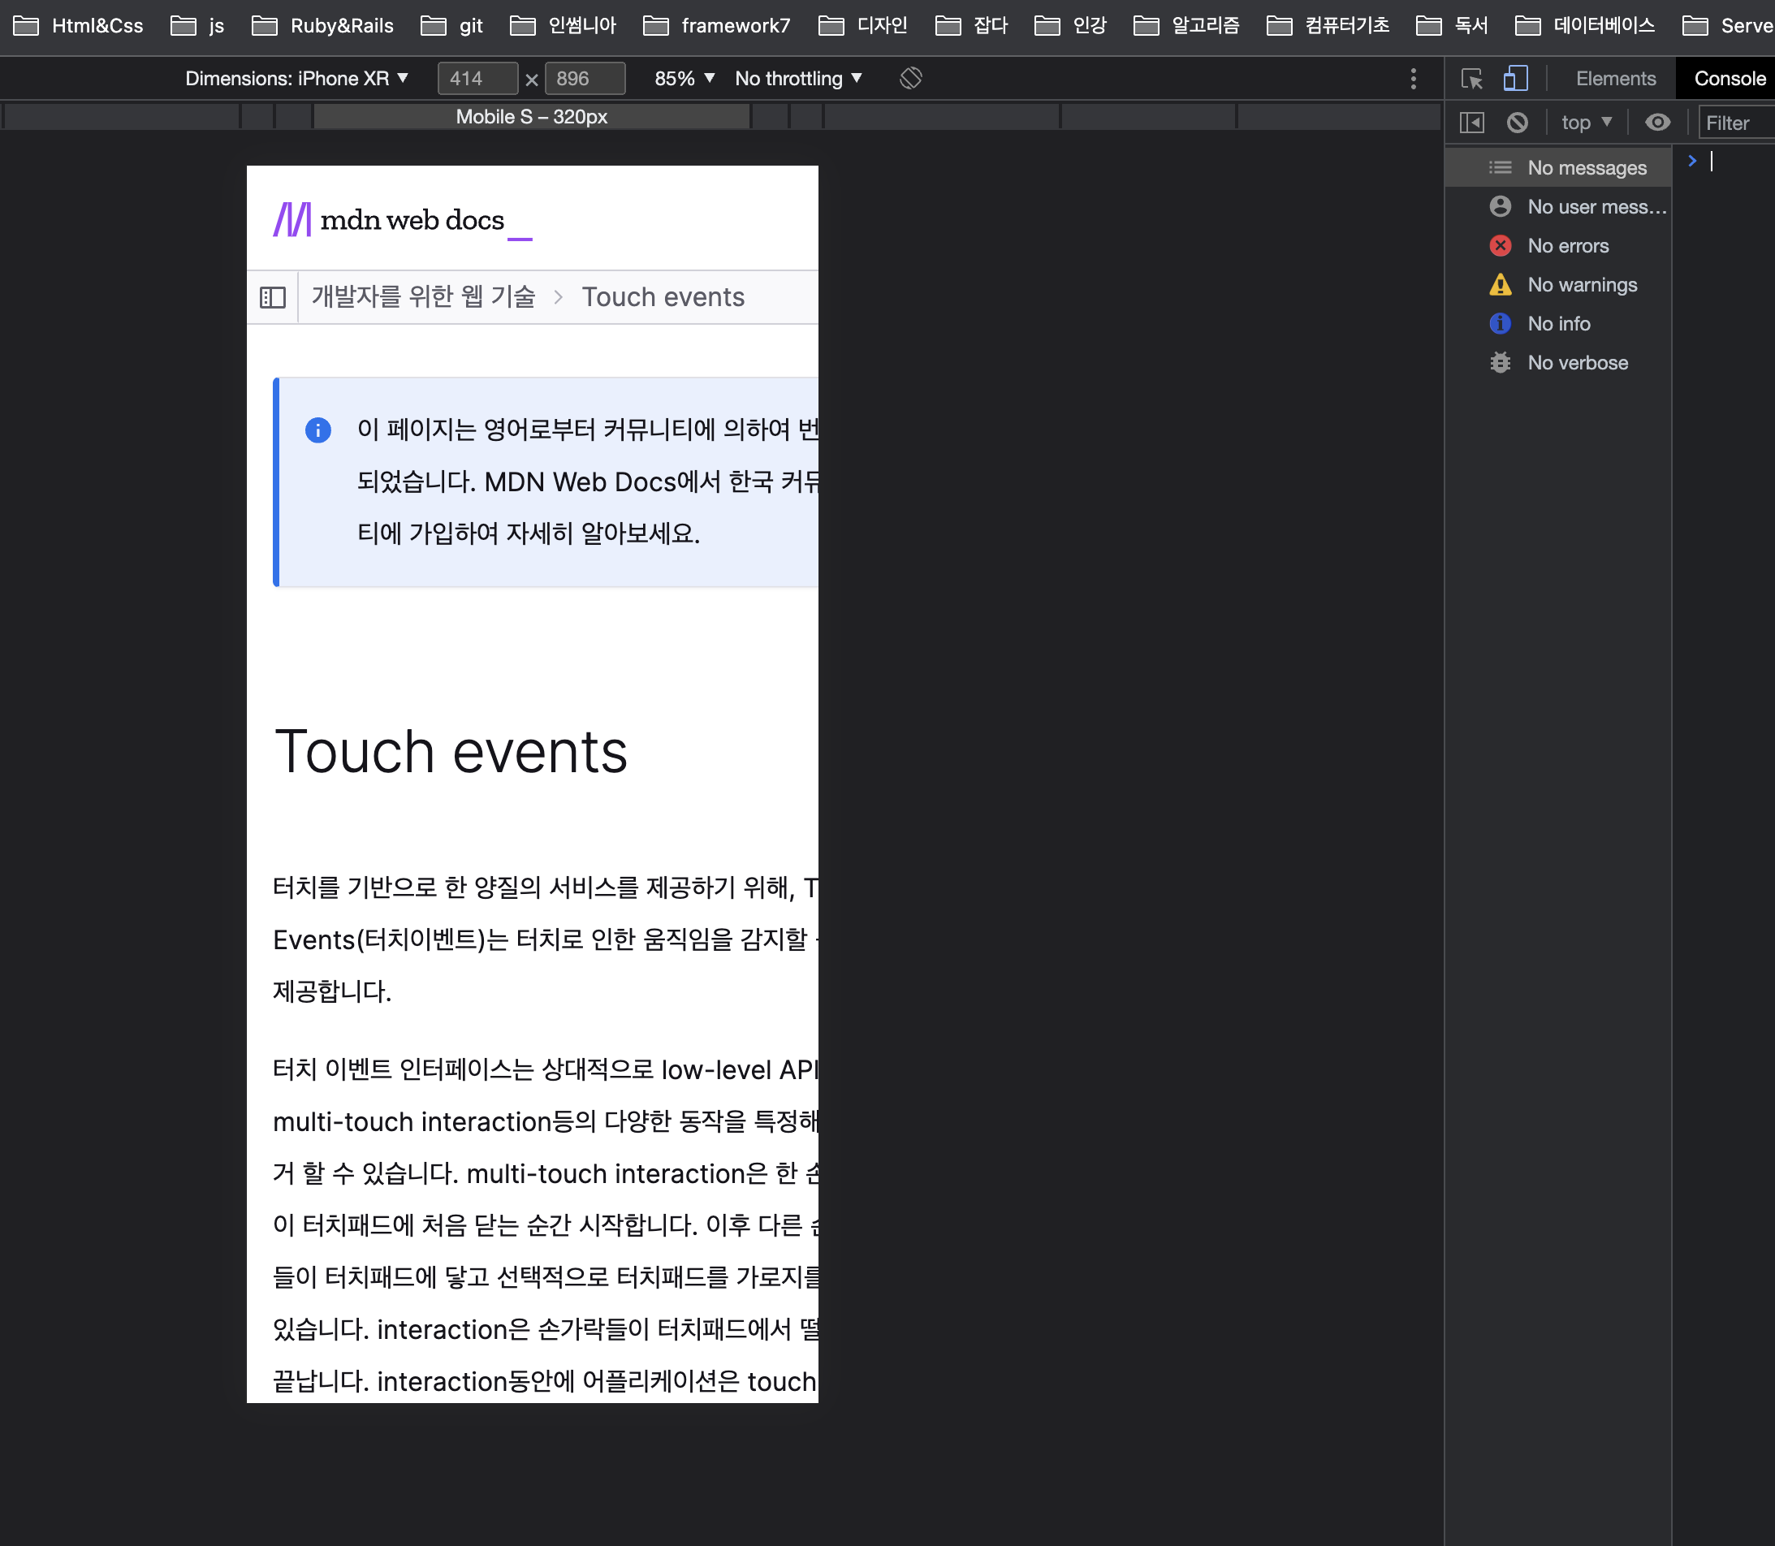The width and height of the screenshot is (1775, 1546).
Task: Select the No warnings filter item
Action: point(1581,285)
